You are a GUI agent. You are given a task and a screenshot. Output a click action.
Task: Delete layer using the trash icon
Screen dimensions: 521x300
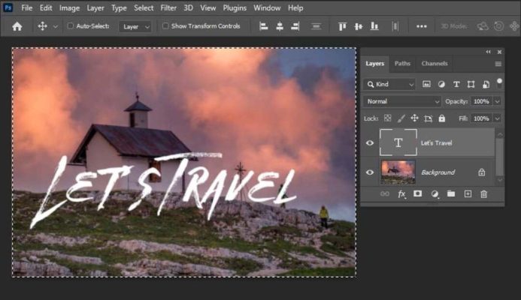pyautogui.click(x=483, y=193)
